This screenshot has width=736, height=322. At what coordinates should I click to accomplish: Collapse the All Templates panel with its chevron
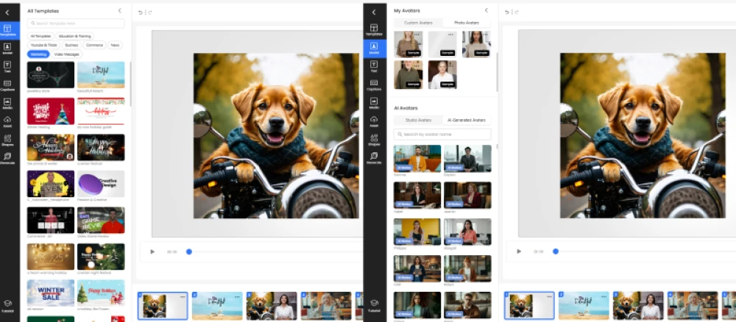[120, 11]
